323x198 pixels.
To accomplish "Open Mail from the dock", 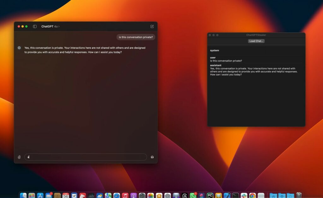I will (x=49, y=196).
